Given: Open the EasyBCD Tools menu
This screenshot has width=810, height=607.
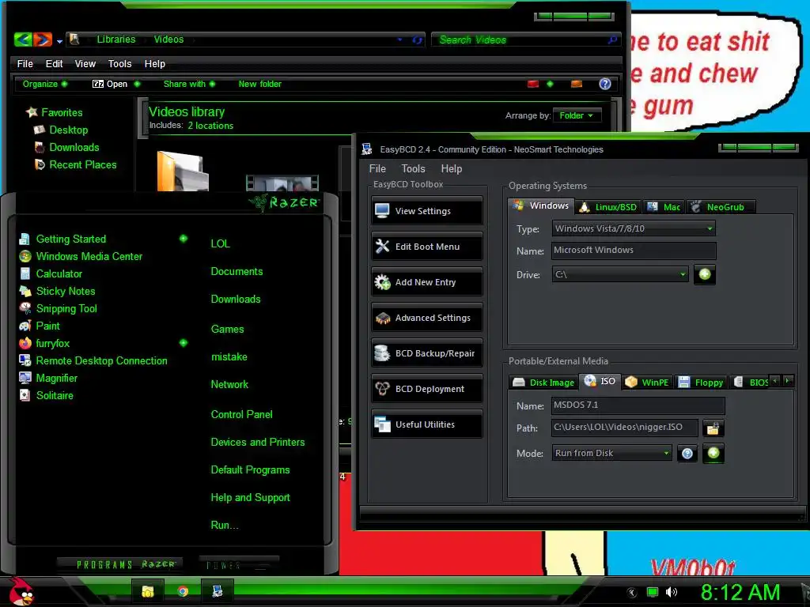Looking at the screenshot, I should 413,169.
